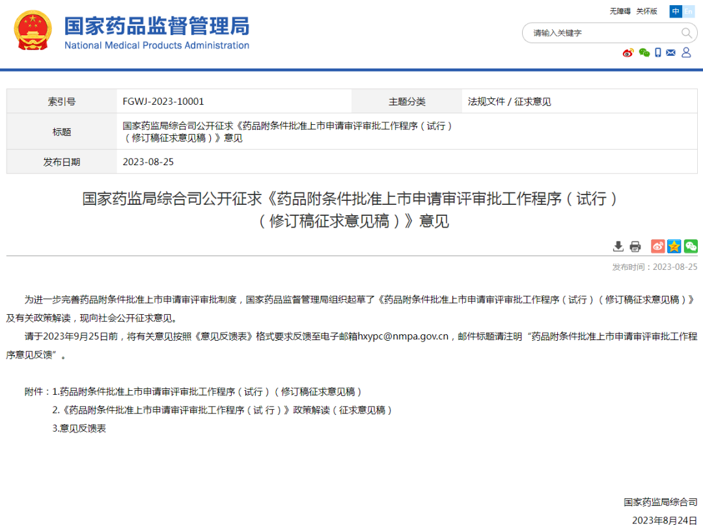Open the 无障碍 accessibility link
Image resolution: width=703 pixels, height=530 pixels.
tap(620, 11)
